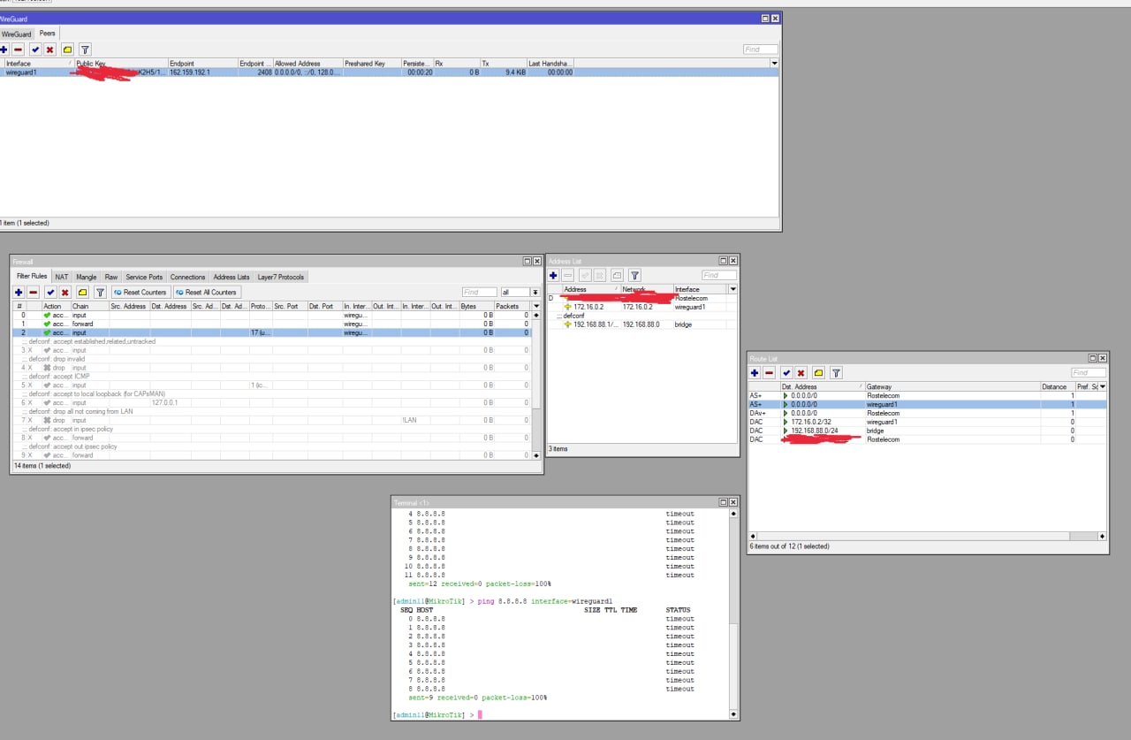The image size is (1131, 740).
Task: Add new address in Address List window
Action: coord(553,275)
